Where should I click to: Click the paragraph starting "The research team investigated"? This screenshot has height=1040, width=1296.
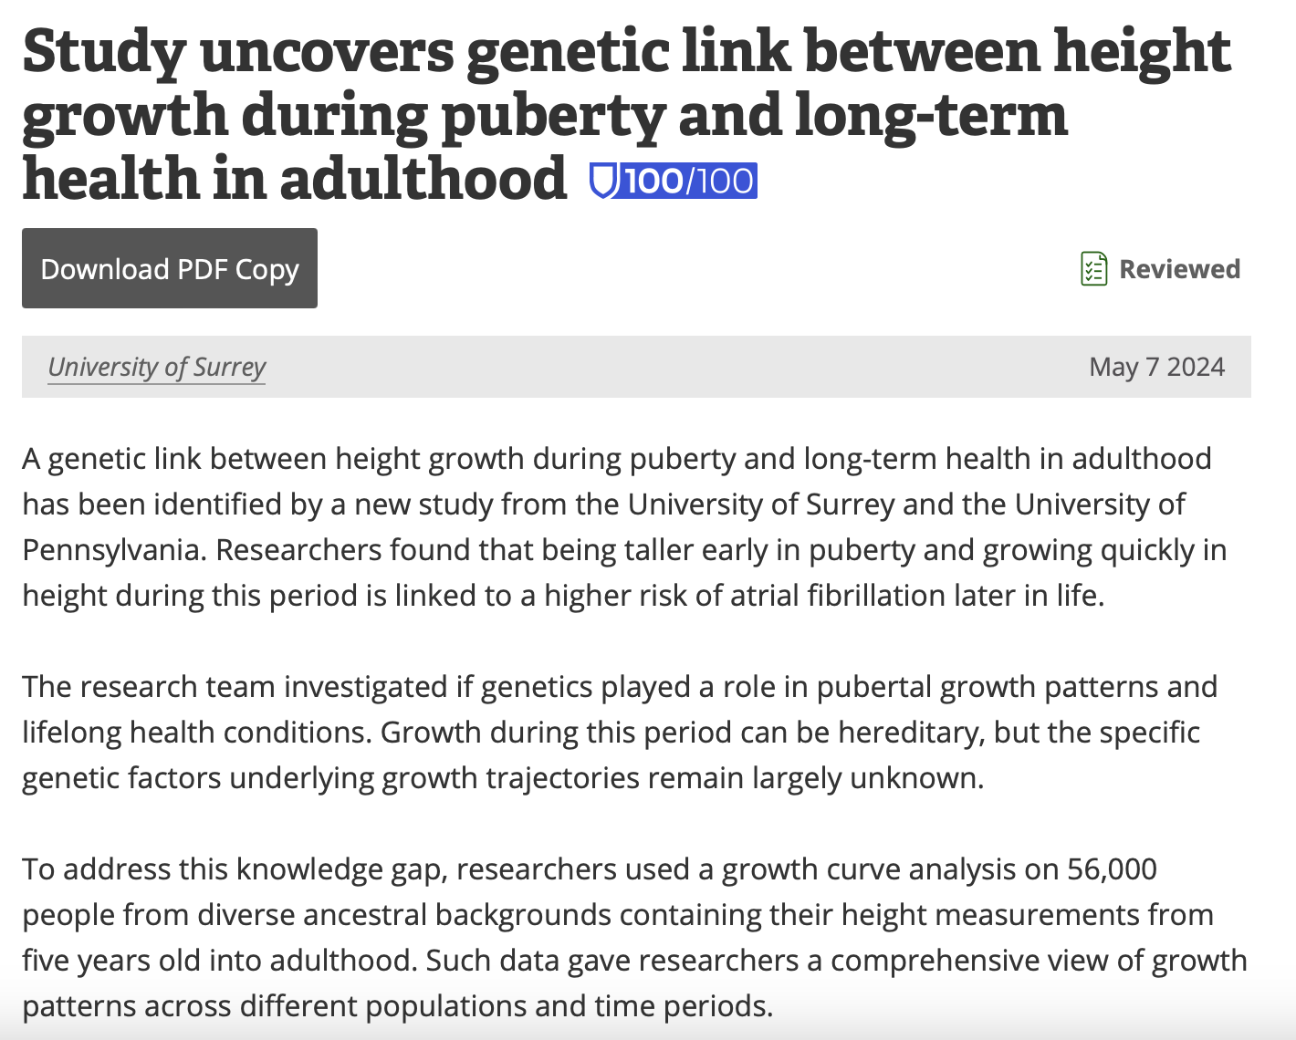(620, 732)
